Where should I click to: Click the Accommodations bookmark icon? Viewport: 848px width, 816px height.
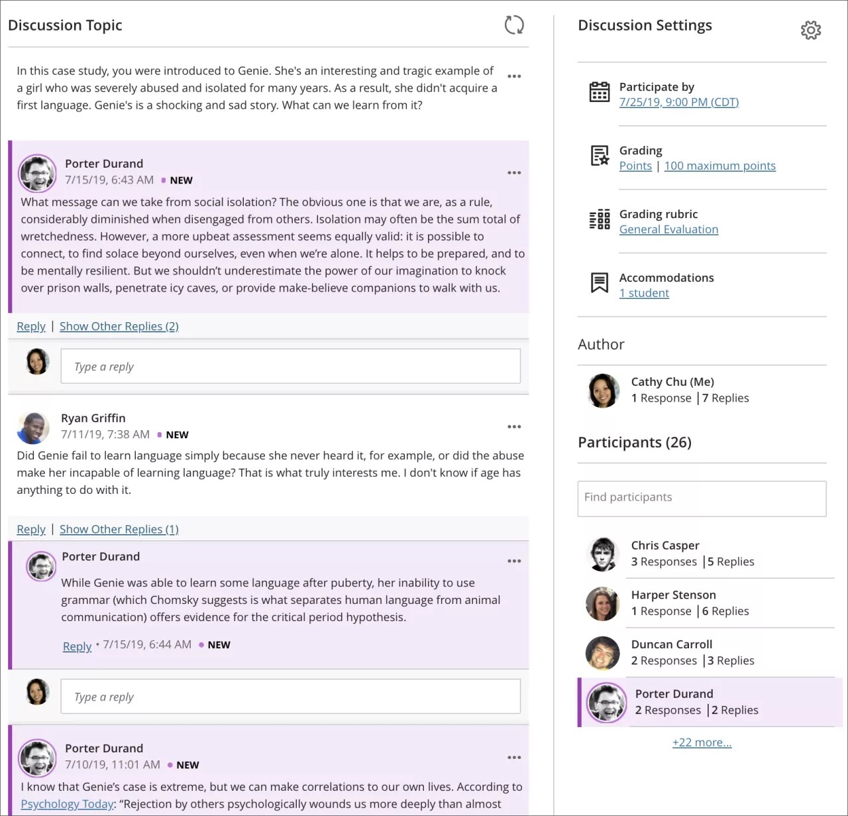click(x=600, y=283)
